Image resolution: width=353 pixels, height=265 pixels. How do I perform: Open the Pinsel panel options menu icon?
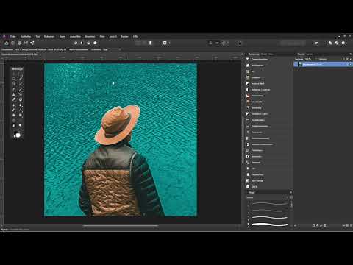pyautogui.click(x=291, y=193)
